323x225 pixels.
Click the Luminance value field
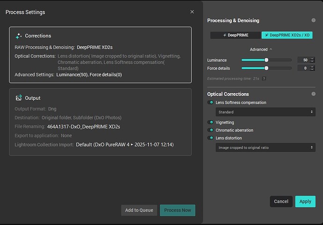point(303,60)
